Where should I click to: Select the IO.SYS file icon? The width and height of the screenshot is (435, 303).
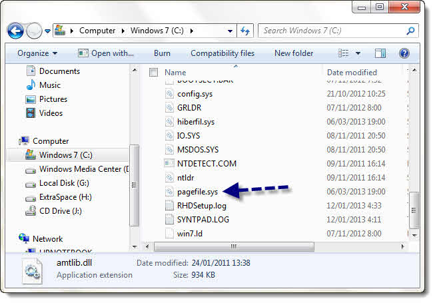click(169, 136)
